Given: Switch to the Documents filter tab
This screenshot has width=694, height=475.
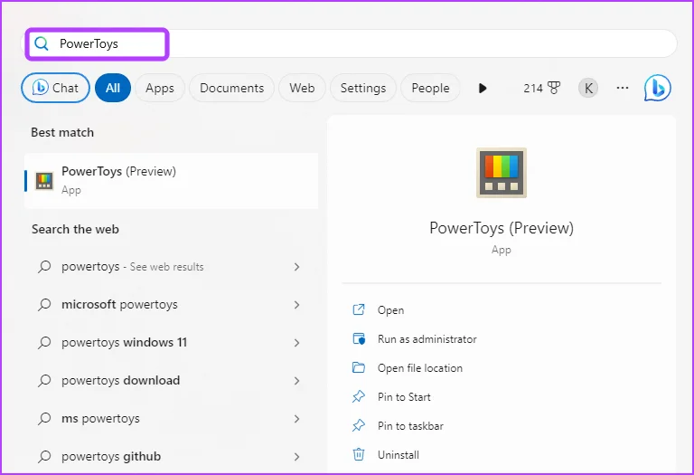Looking at the screenshot, I should click(231, 88).
